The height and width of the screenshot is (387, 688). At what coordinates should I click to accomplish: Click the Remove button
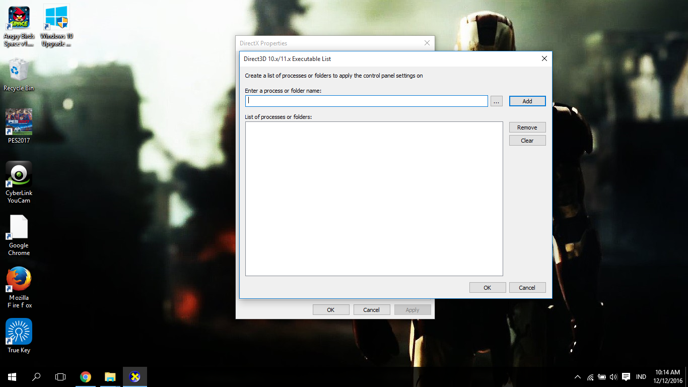coord(527,127)
